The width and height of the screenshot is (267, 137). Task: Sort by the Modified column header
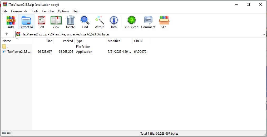pyautogui.click(x=119, y=41)
